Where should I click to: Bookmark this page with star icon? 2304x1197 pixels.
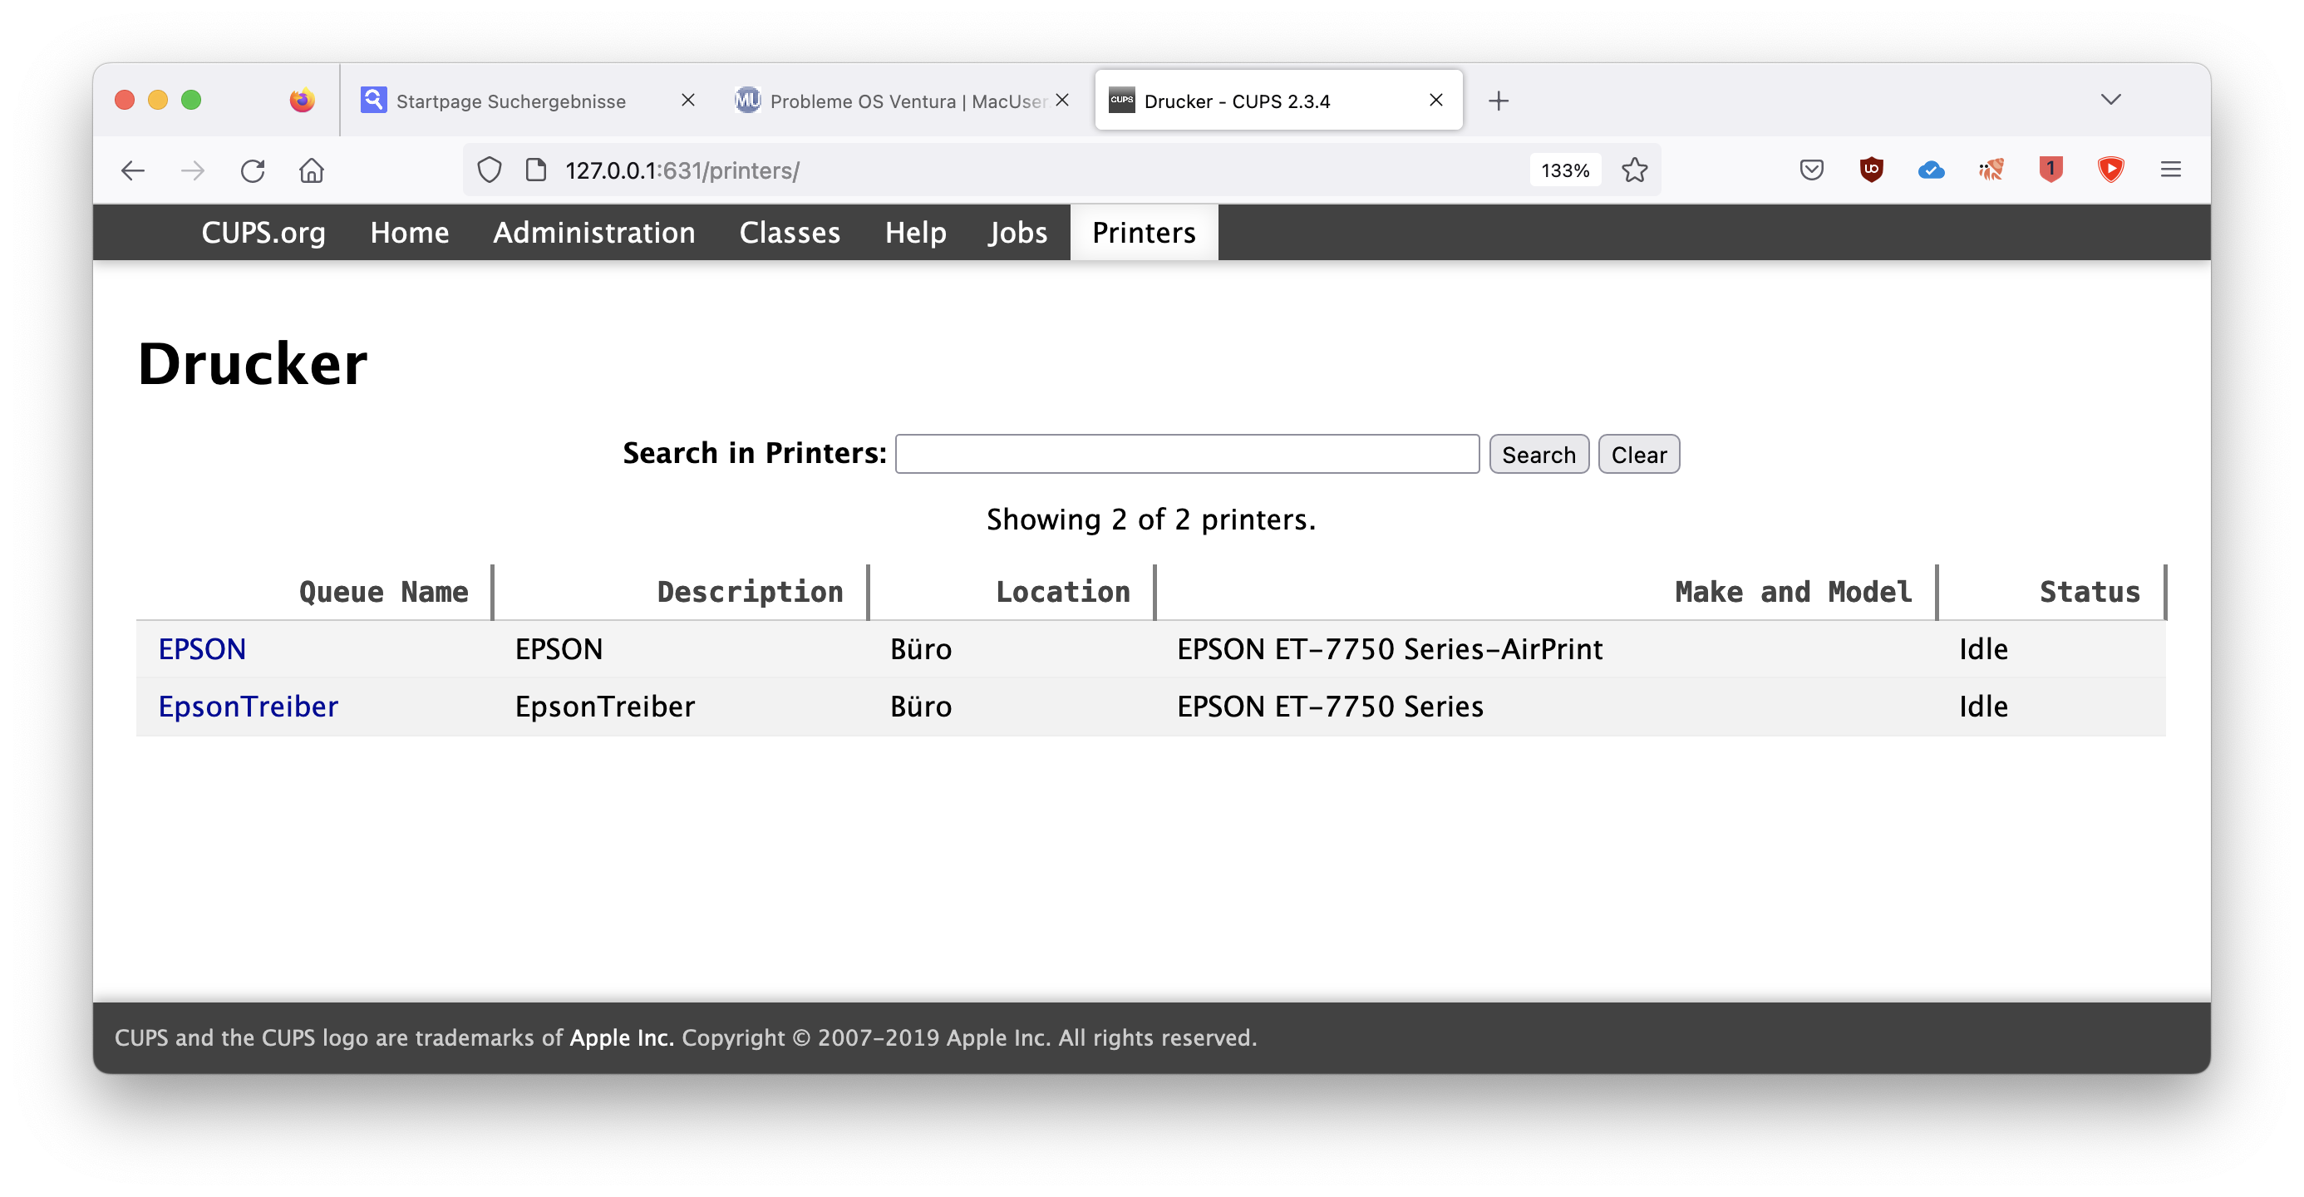pyautogui.click(x=1634, y=170)
